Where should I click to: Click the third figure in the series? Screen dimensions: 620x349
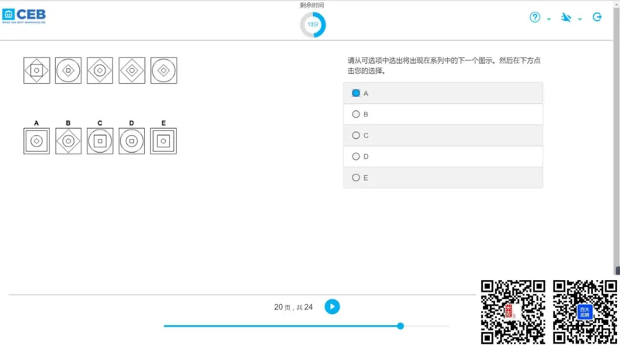tap(100, 71)
